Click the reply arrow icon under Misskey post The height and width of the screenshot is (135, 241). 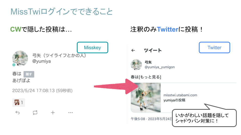click(18, 113)
